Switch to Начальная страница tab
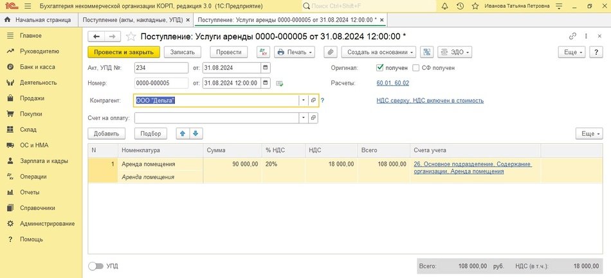 click(x=41, y=21)
